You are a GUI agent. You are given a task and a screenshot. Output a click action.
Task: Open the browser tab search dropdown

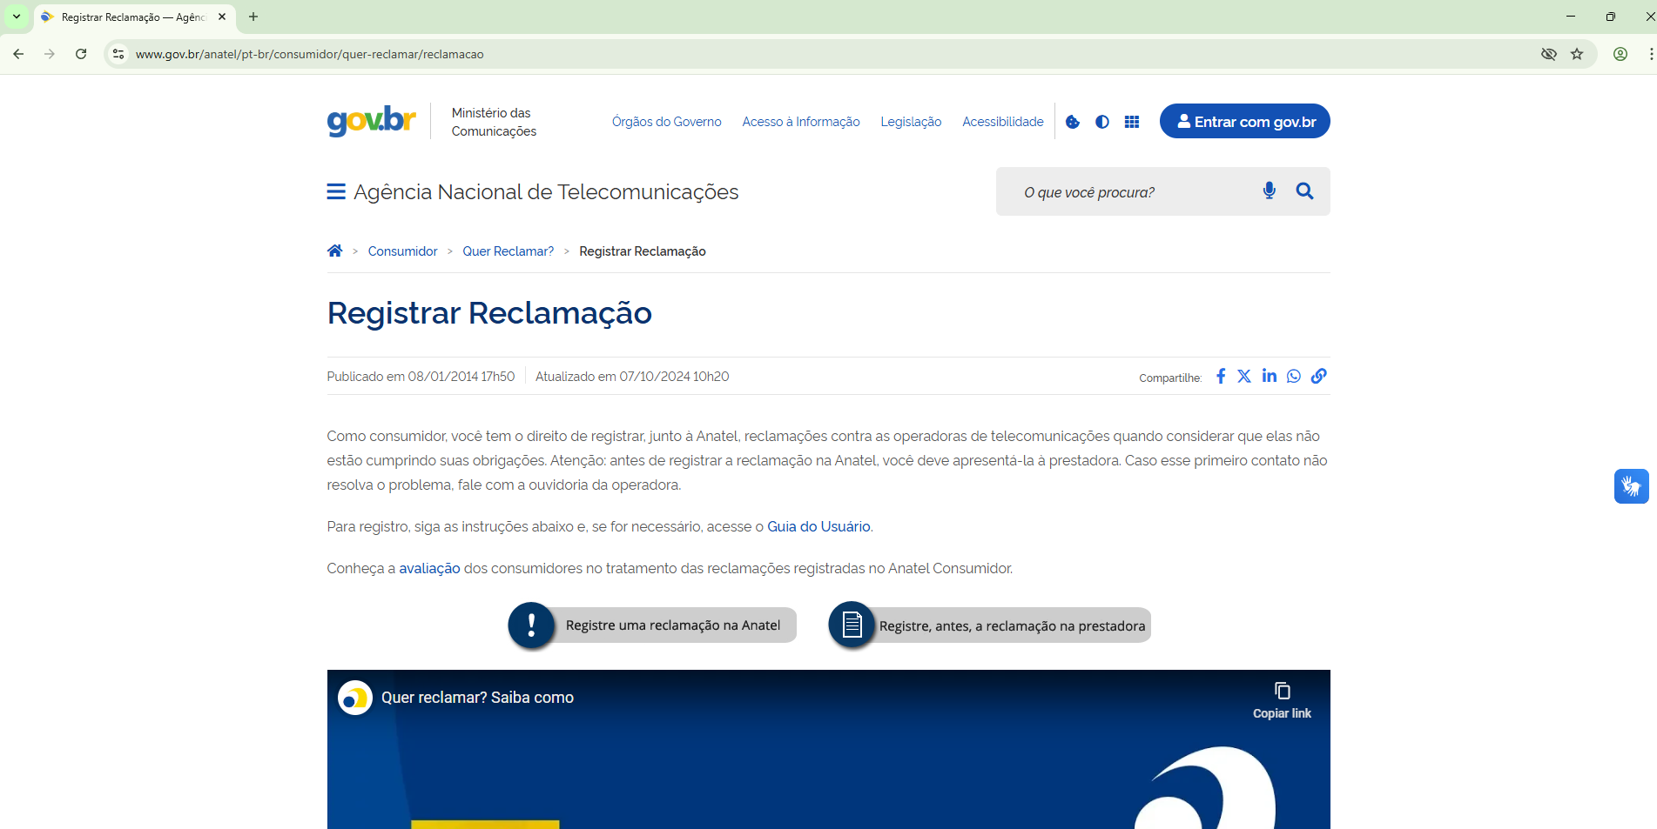tap(16, 16)
